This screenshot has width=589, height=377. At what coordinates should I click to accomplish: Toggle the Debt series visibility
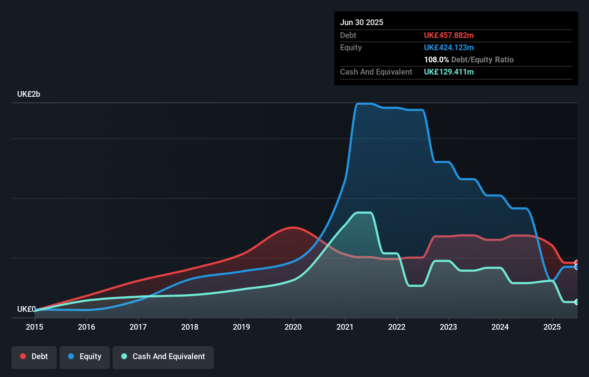click(x=34, y=357)
